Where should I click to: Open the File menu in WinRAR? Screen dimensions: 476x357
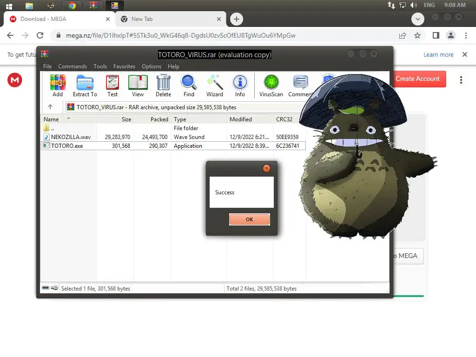(x=47, y=66)
